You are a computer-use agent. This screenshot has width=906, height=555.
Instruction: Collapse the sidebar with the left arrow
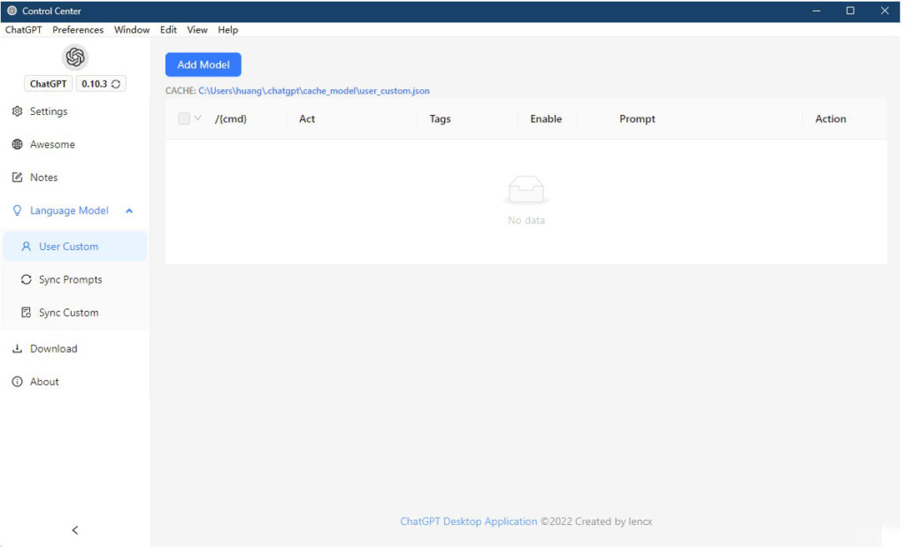pos(75,531)
